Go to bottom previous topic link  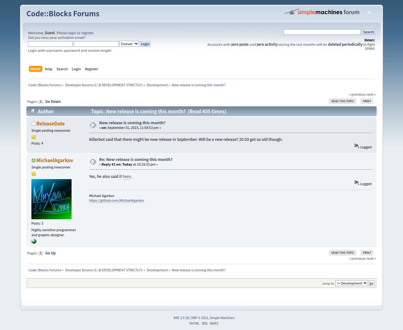pos(357,258)
